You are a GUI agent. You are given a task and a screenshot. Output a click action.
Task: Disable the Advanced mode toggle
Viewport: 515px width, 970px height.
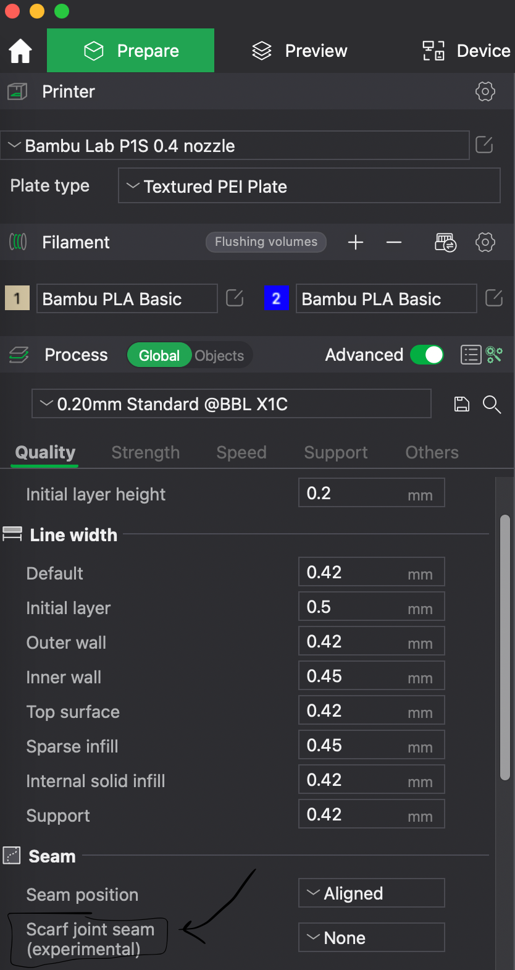(x=427, y=355)
